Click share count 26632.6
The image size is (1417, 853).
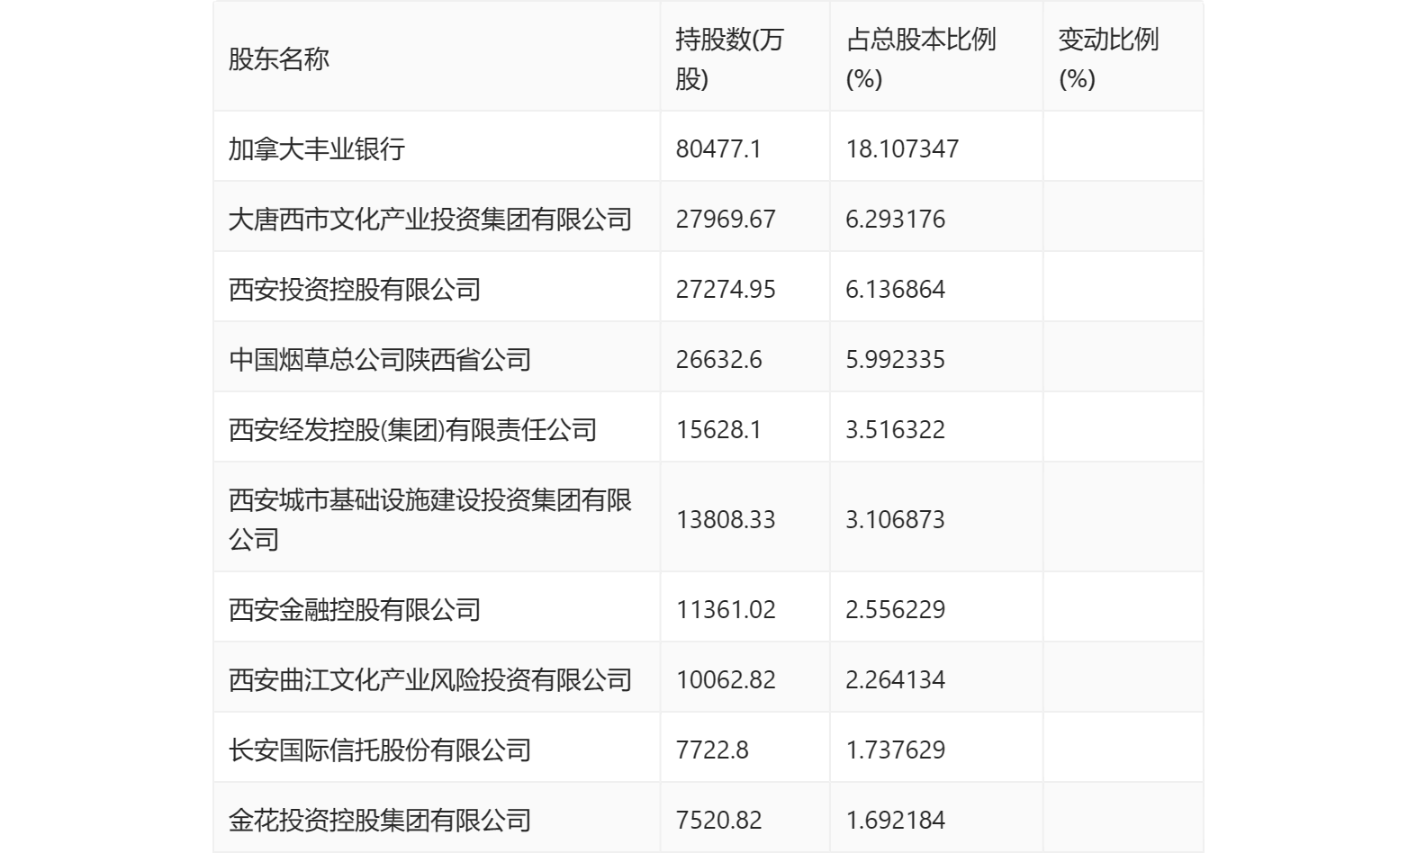click(x=718, y=359)
